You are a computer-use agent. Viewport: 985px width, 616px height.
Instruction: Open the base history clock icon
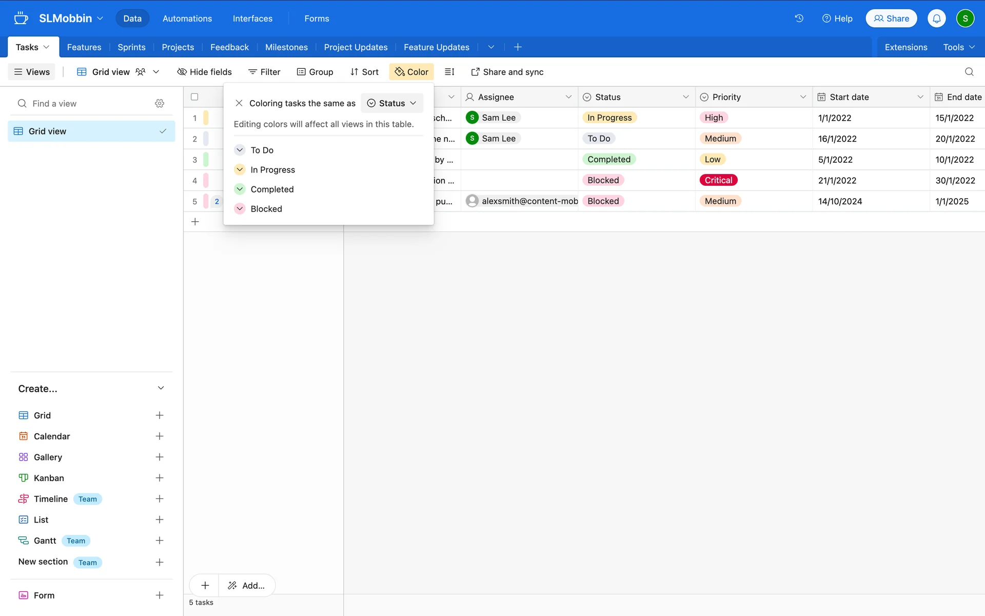799,18
